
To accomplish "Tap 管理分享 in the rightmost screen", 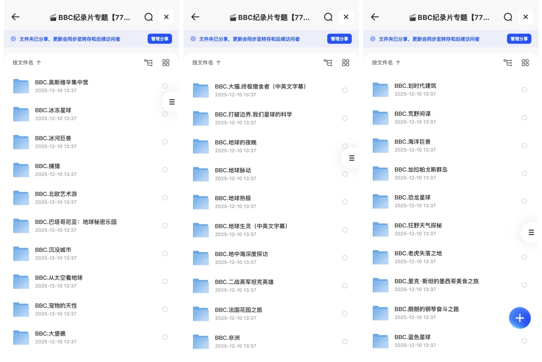I will click(519, 39).
